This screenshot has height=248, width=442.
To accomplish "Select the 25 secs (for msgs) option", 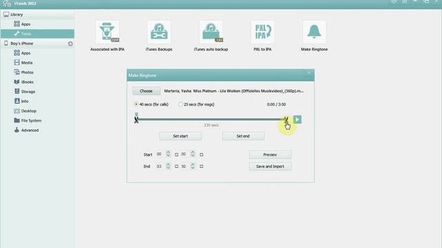I will tap(196, 104).
